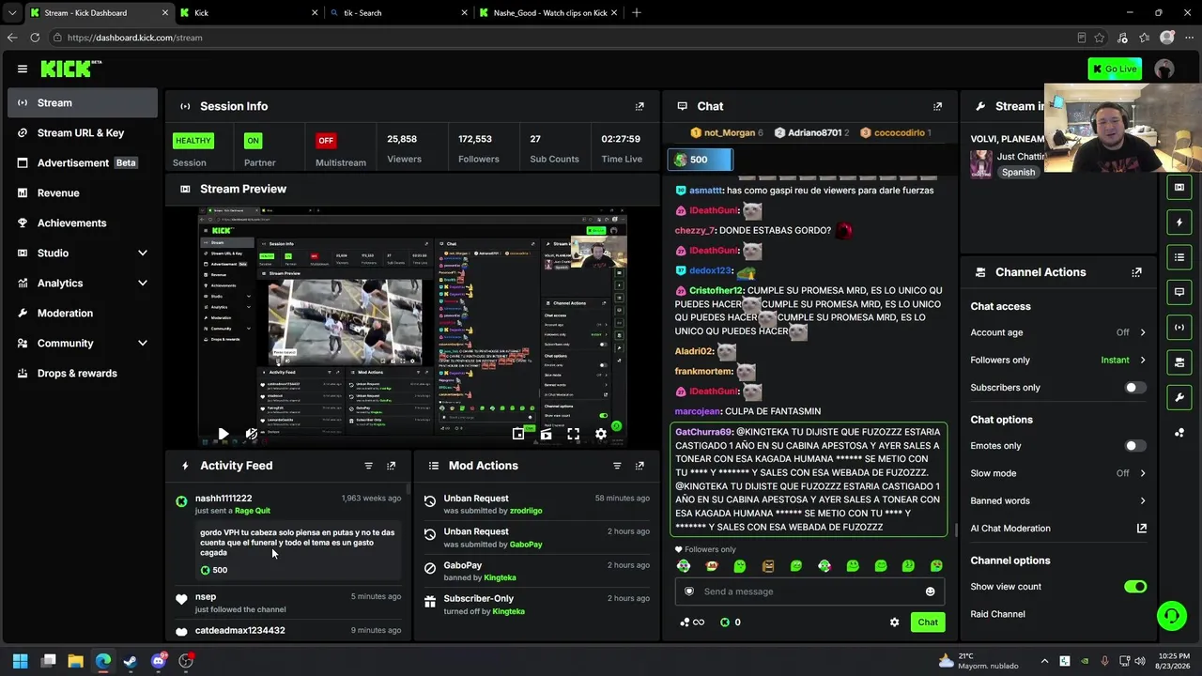Open Activity Feed filter options

(368, 466)
